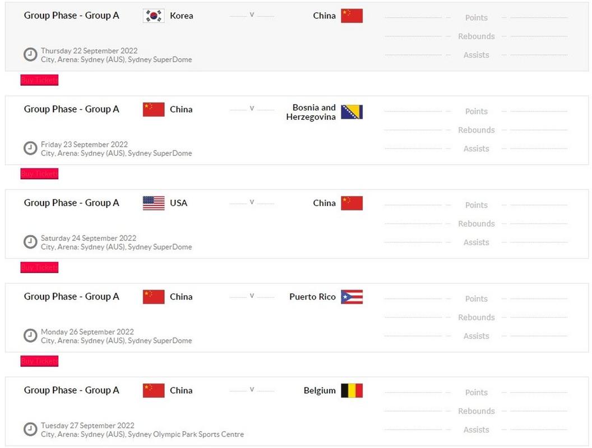
Task: Click the clock icon for Thursday 22 September
Action: [x=30, y=55]
